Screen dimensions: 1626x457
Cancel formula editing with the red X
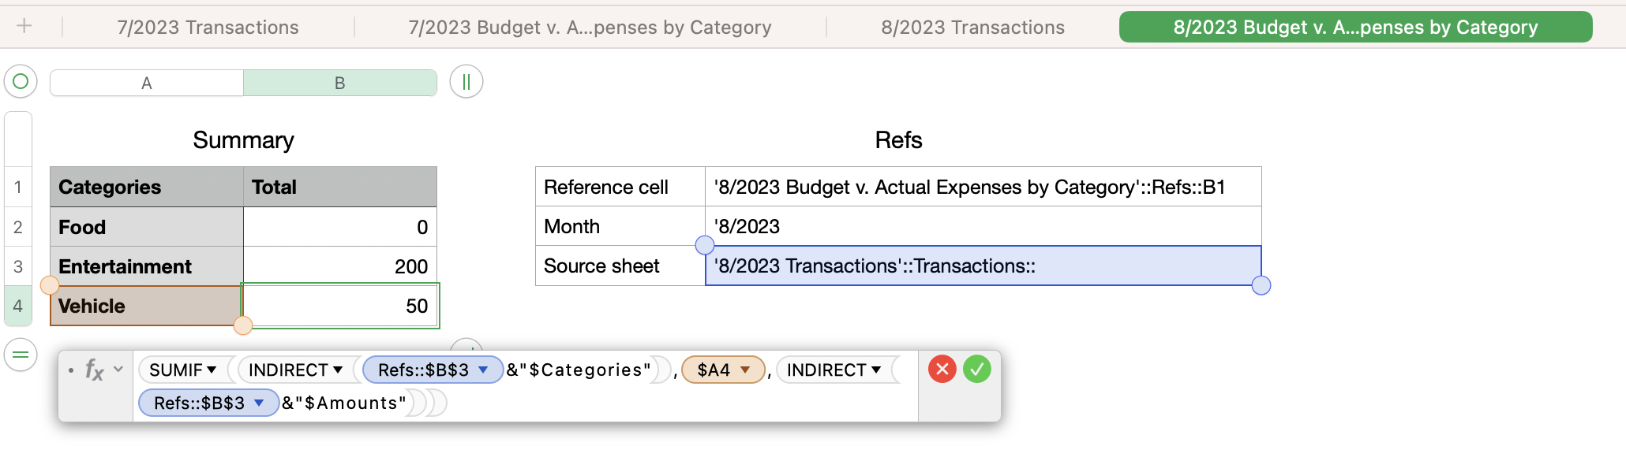click(x=942, y=369)
